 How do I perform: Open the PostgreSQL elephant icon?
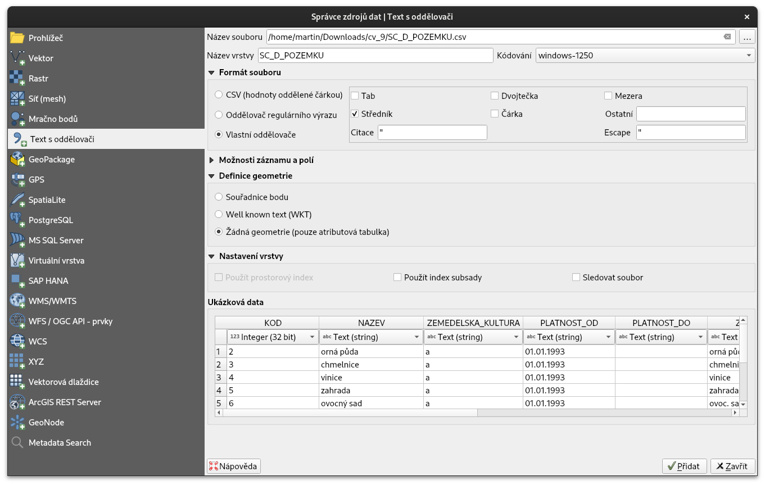(x=17, y=220)
